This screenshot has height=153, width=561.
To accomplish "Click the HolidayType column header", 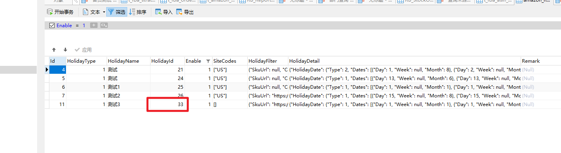I will pos(87,61).
